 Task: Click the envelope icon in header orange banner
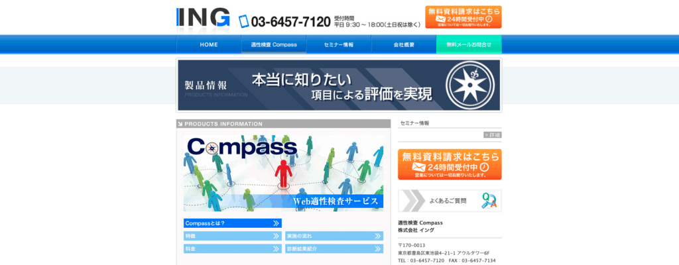coord(440,19)
